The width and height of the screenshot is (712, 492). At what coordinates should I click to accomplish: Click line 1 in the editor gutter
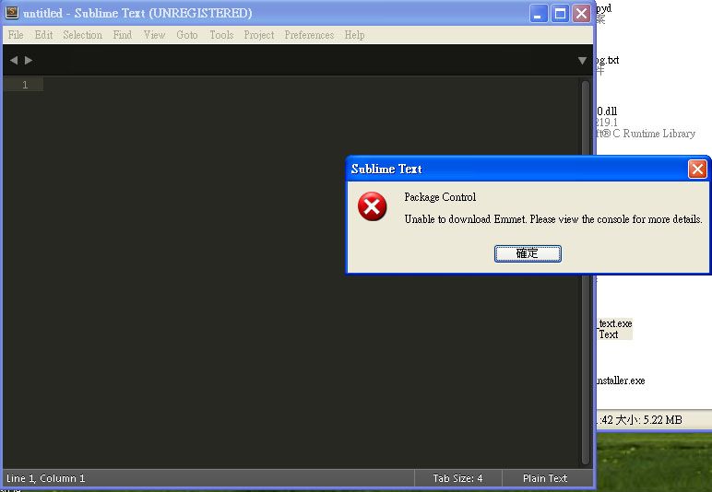pos(24,85)
